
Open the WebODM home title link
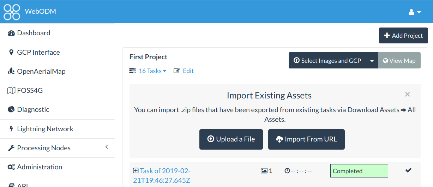[x=40, y=12]
